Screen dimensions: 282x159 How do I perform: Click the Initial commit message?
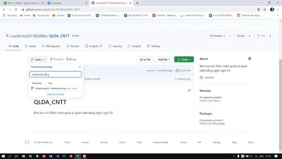[92, 79]
